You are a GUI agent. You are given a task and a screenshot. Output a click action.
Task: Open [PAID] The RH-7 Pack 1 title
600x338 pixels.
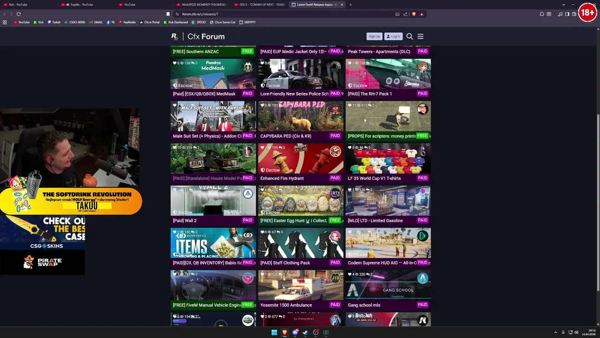pyautogui.click(x=370, y=94)
